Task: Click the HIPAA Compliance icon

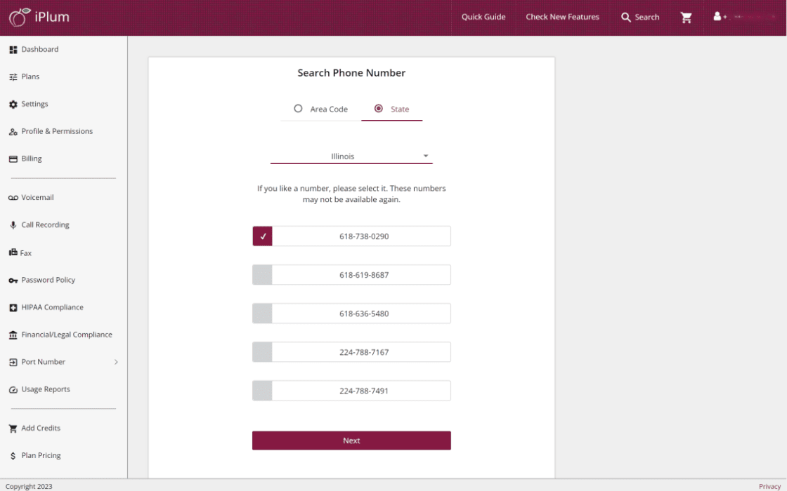Action: [13, 308]
